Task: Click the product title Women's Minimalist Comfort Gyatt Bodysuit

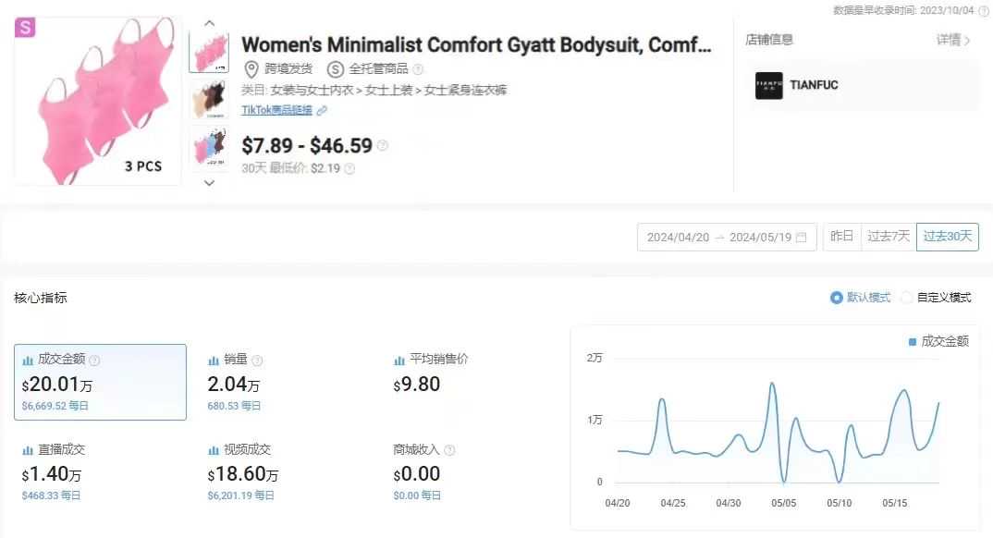Action: click(475, 45)
